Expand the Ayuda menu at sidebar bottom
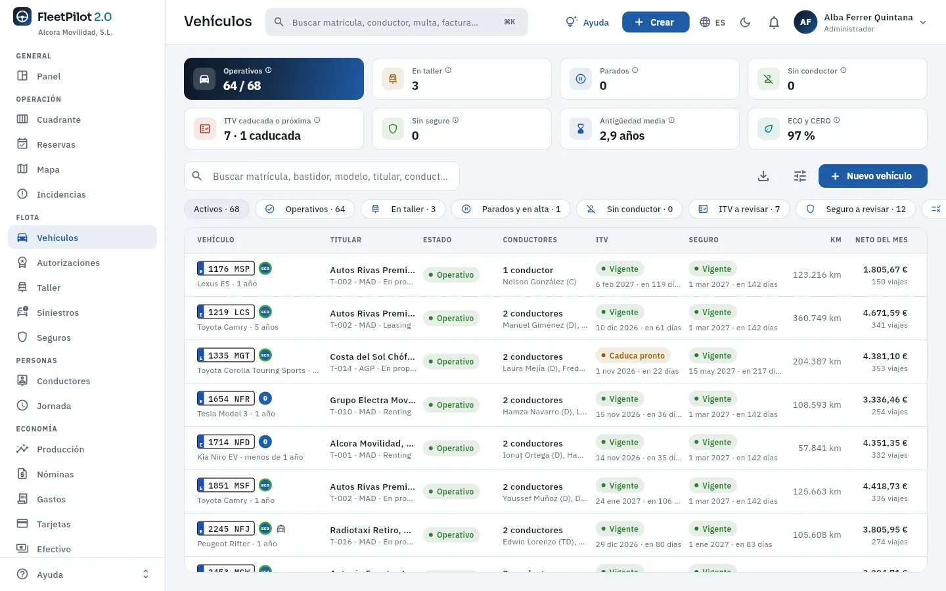This screenshot has width=946, height=591. [x=82, y=575]
